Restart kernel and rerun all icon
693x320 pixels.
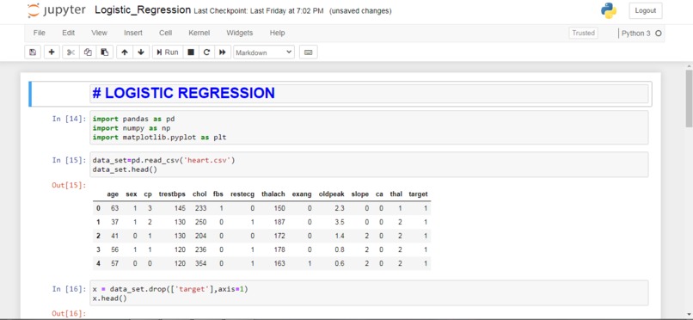[223, 52]
